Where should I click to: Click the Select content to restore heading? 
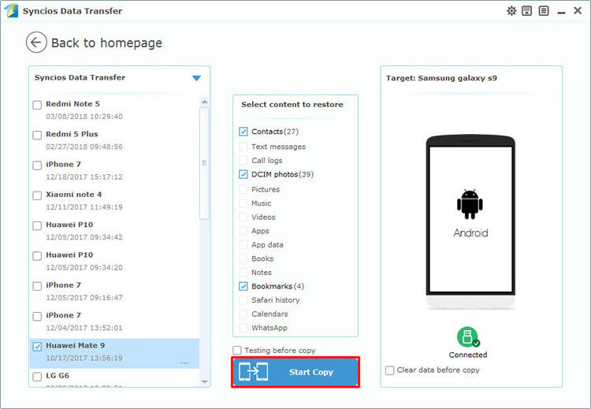click(292, 105)
